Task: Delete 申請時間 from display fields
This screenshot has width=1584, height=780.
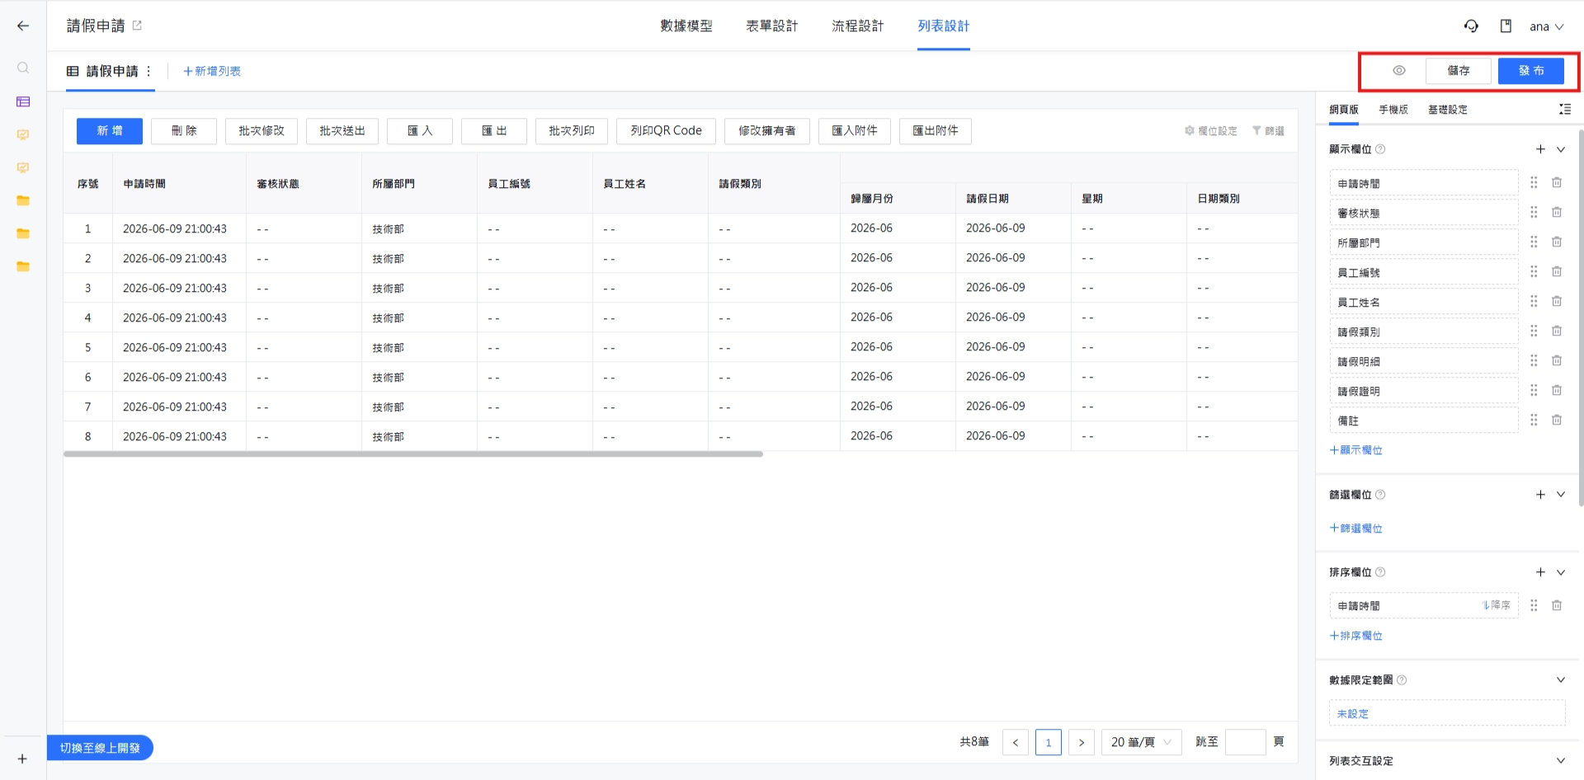Action: tap(1557, 183)
